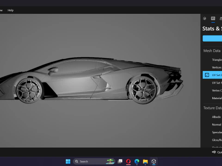
Task: Select the Triangles mesh data row
Action: [x=212, y=59]
